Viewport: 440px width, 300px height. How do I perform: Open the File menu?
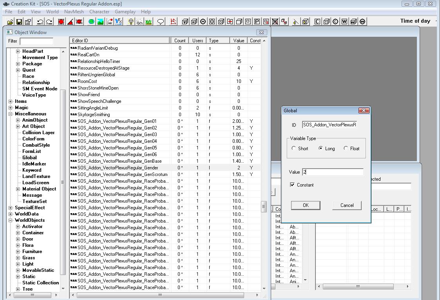pos(9,12)
